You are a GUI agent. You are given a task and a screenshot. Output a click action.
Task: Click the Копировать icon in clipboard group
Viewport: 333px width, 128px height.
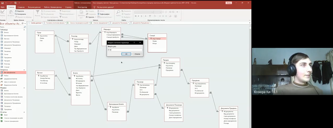tap(16, 14)
